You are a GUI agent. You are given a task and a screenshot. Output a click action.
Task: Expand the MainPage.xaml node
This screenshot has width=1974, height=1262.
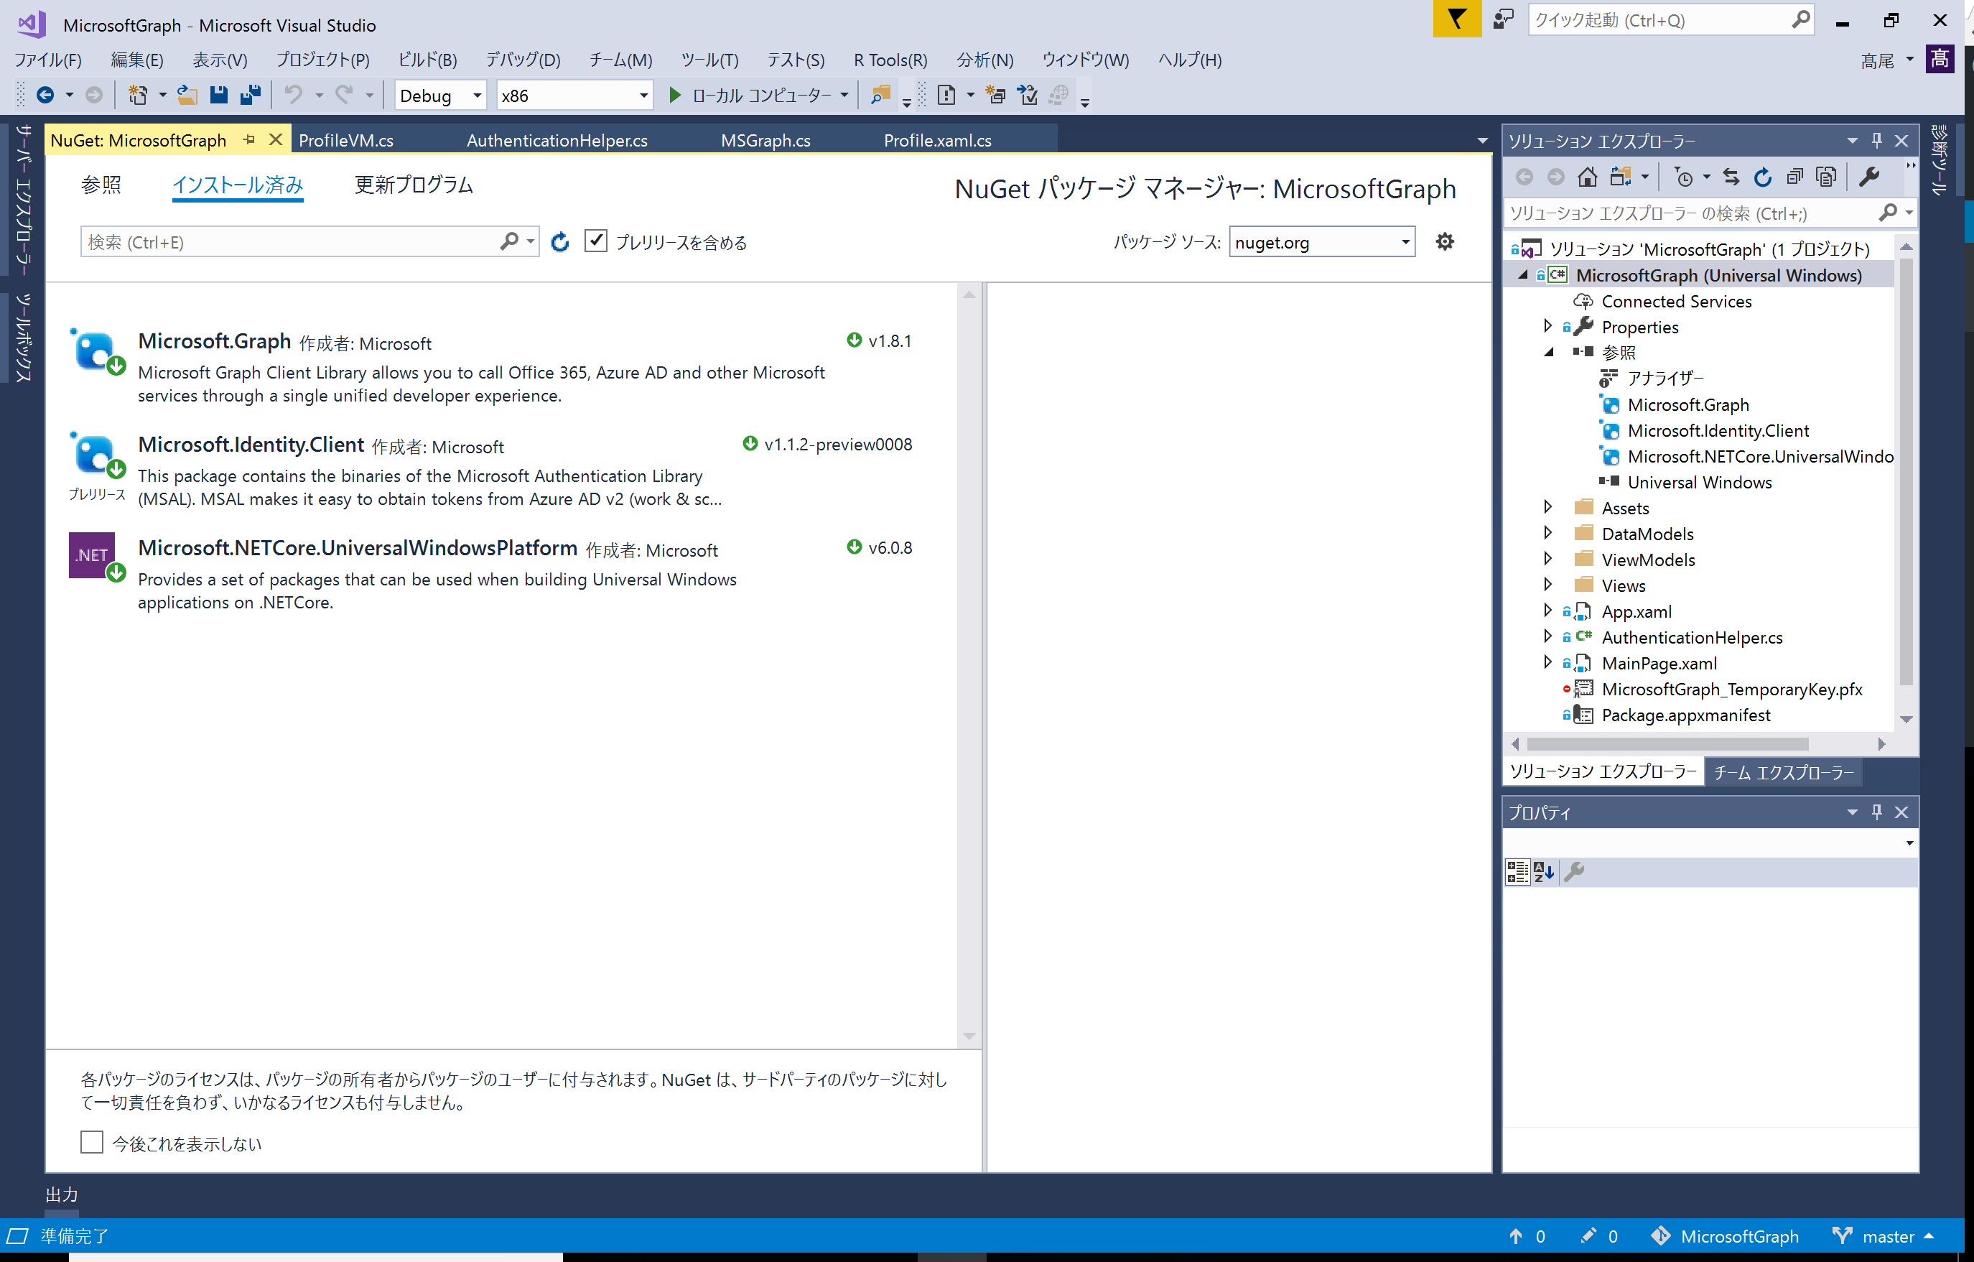[1547, 662]
